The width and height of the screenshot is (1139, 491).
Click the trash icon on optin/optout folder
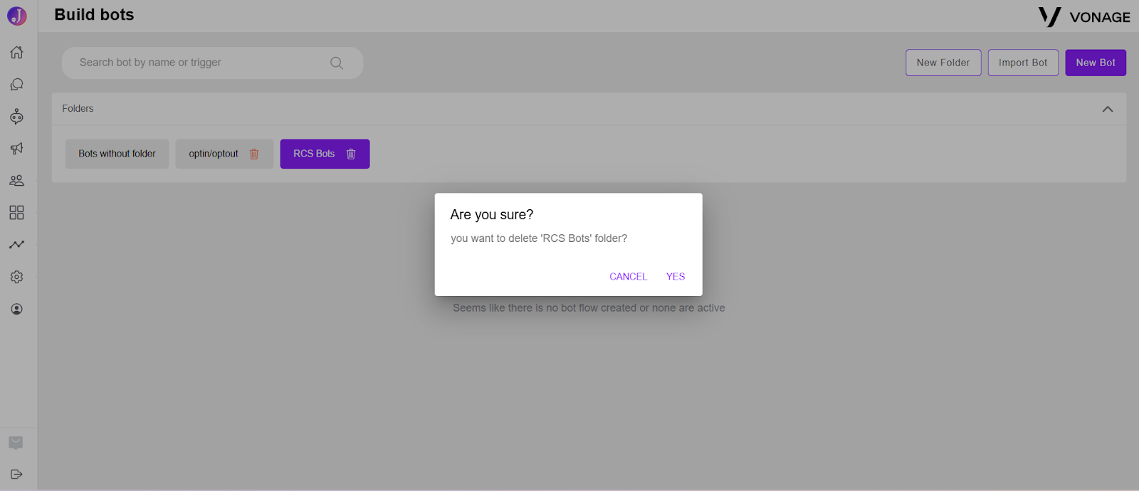254,154
